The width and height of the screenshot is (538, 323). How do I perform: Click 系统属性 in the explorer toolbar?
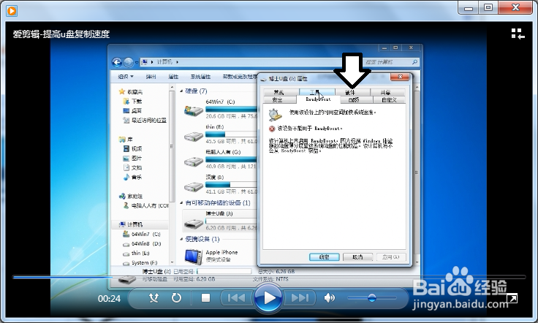(200, 77)
